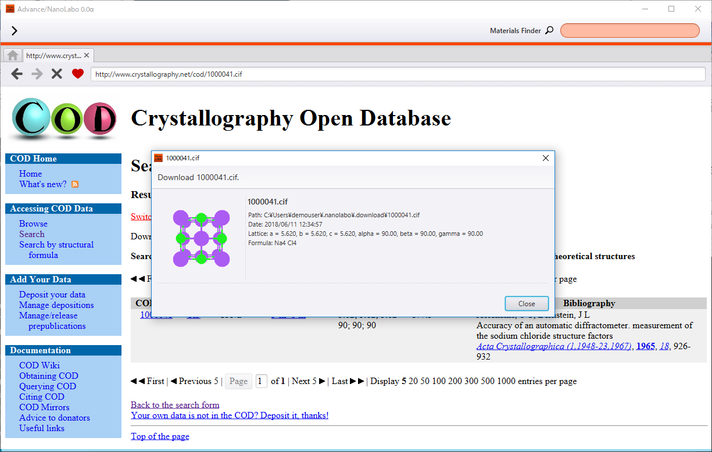Click the Materials Finder magnifier icon
The width and height of the screenshot is (712, 452).
click(x=549, y=31)
